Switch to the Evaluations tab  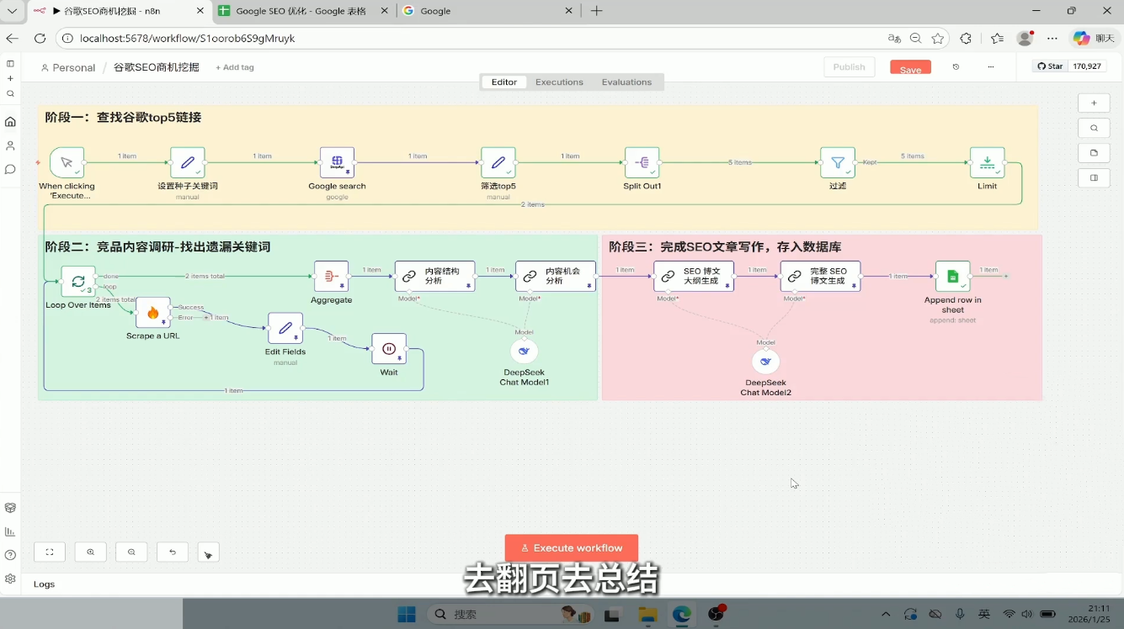click(x=626, y=82)
